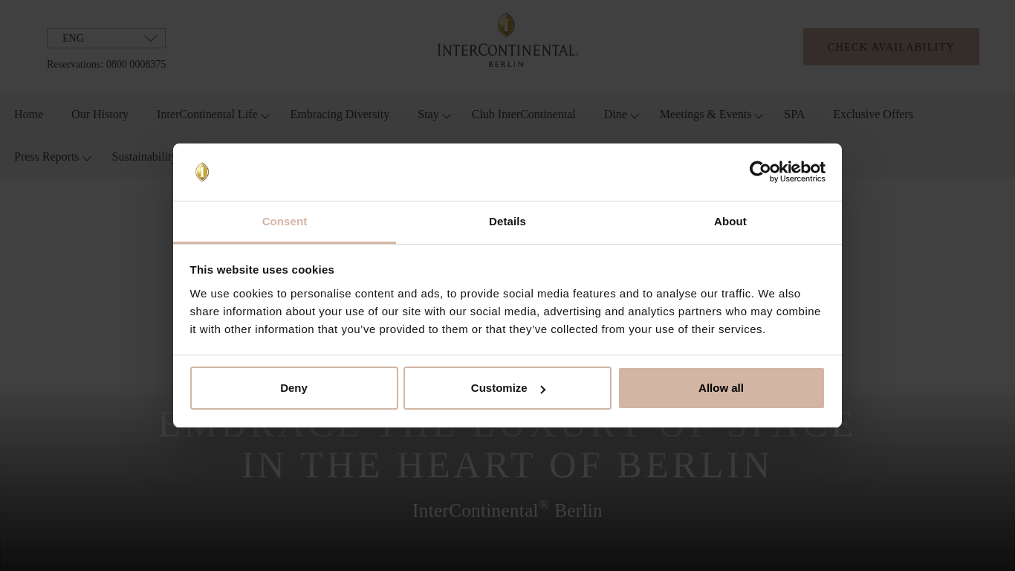Switch to the About tab

730,222
